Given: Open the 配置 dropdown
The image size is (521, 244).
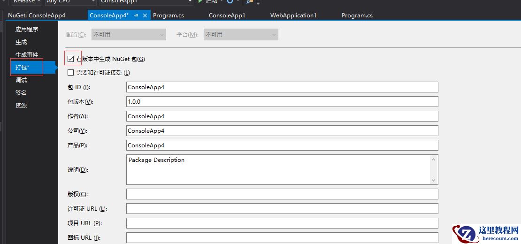Looking at the screenshot, I should [129, 35].
